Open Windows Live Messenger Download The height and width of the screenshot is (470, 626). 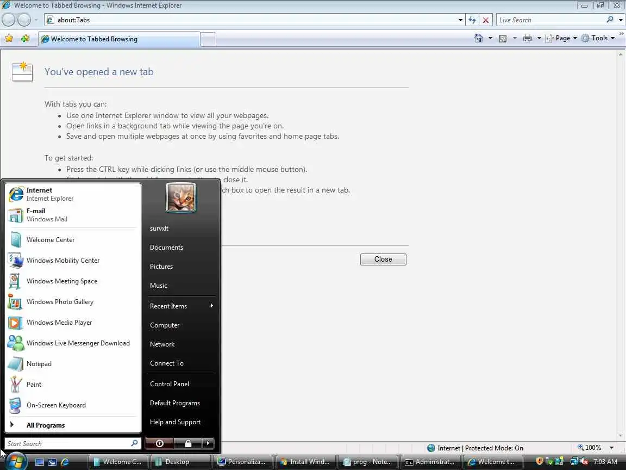pyautogui.click(x=73, y=343)
